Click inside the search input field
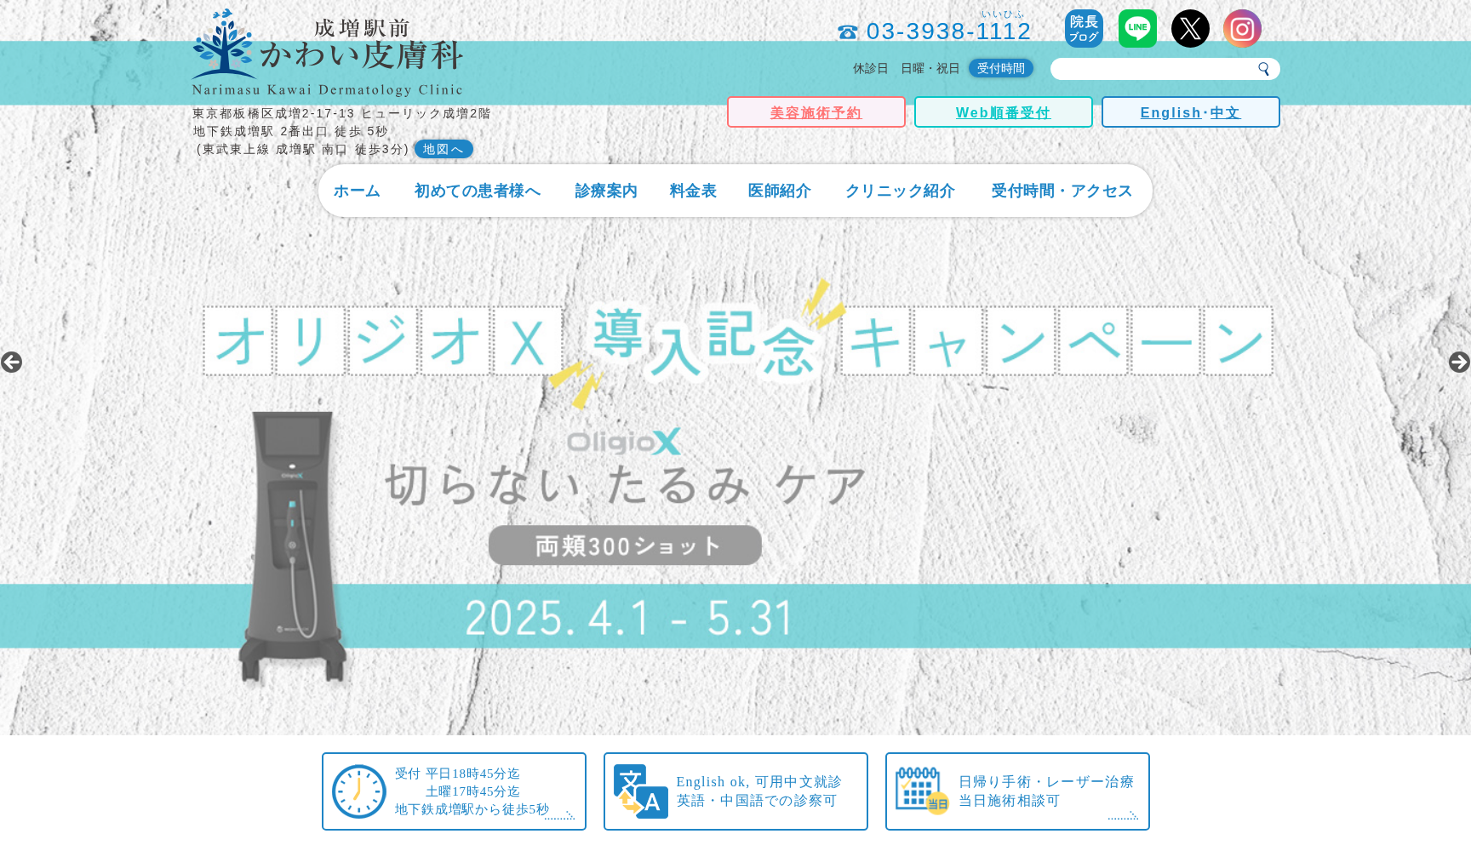The width and height of the screenshot is (1471, 851). [1149, 68]
